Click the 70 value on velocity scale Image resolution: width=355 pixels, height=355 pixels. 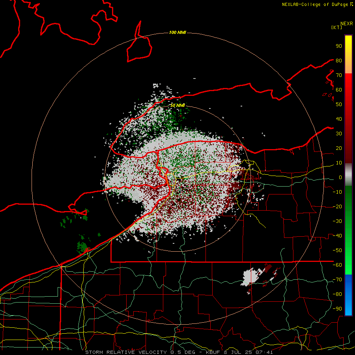click(339, 75)
